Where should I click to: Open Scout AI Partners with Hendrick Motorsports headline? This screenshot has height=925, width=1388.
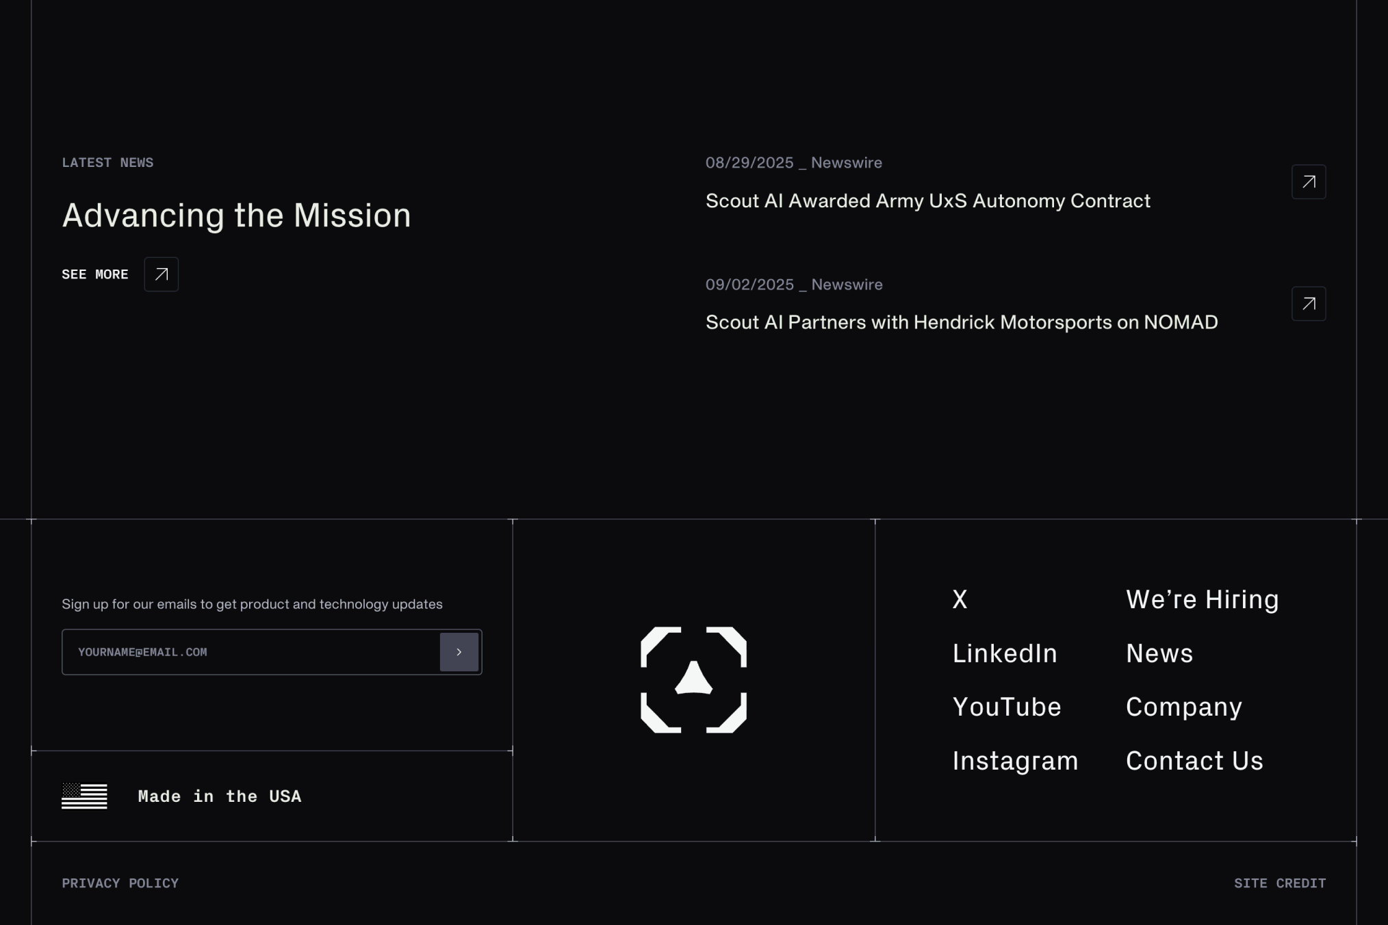point(961,322)
